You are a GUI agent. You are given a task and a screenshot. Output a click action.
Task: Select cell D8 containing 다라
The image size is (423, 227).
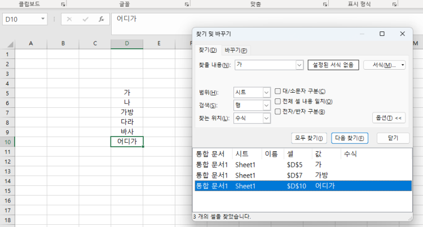127,122
